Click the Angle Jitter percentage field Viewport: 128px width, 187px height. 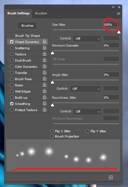111,75
